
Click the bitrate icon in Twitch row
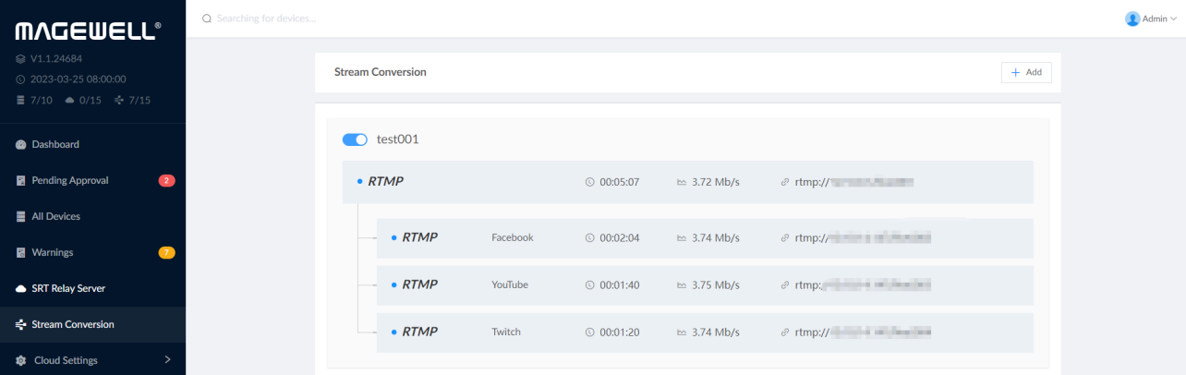point(683,332)
